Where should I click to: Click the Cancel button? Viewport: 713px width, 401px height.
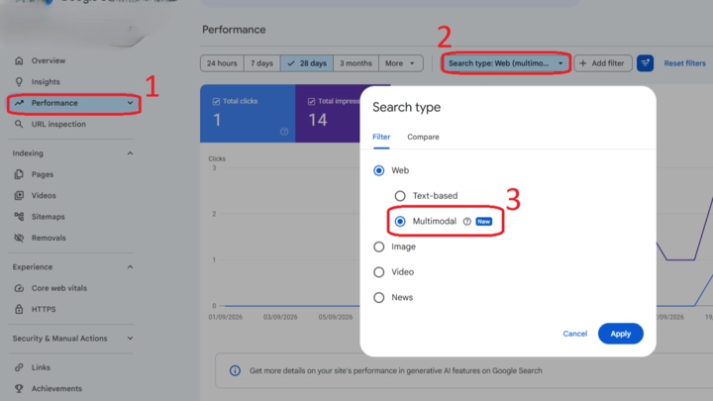coord(574,334)
